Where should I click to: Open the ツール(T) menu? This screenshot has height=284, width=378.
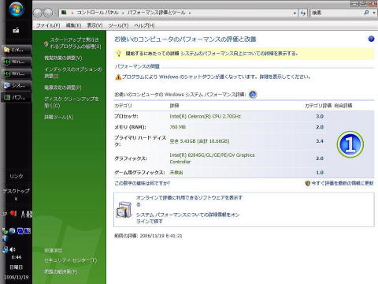pyautogui.click(x=118, y=25)
